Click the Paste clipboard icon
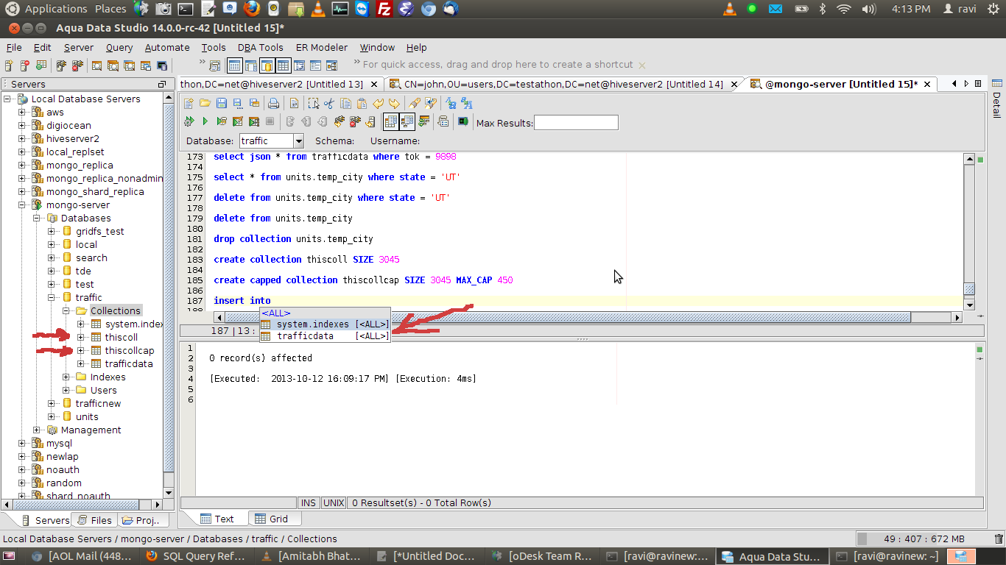The height and width of the screenshot is (565, 1006). [x=362, y=103]
